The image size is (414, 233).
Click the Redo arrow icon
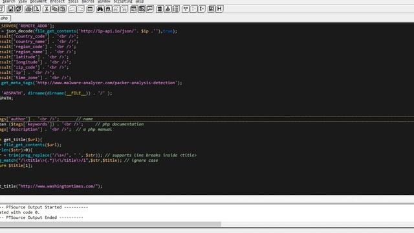pos(80,9)
